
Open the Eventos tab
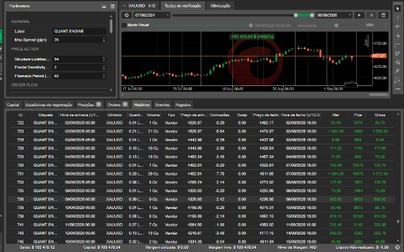point(162,105)
